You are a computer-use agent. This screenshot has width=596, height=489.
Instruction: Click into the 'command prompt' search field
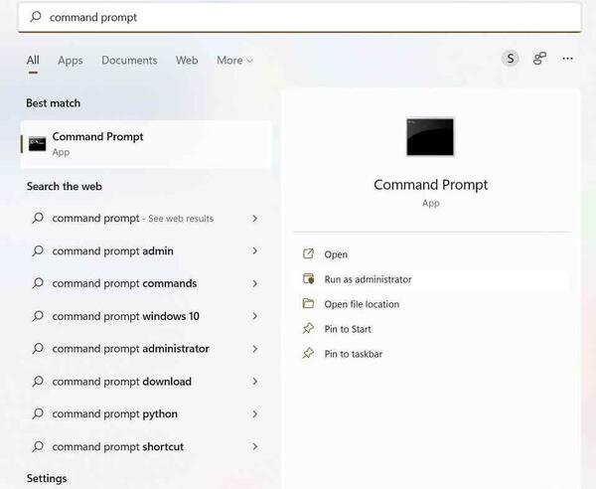tap(299, 17)
